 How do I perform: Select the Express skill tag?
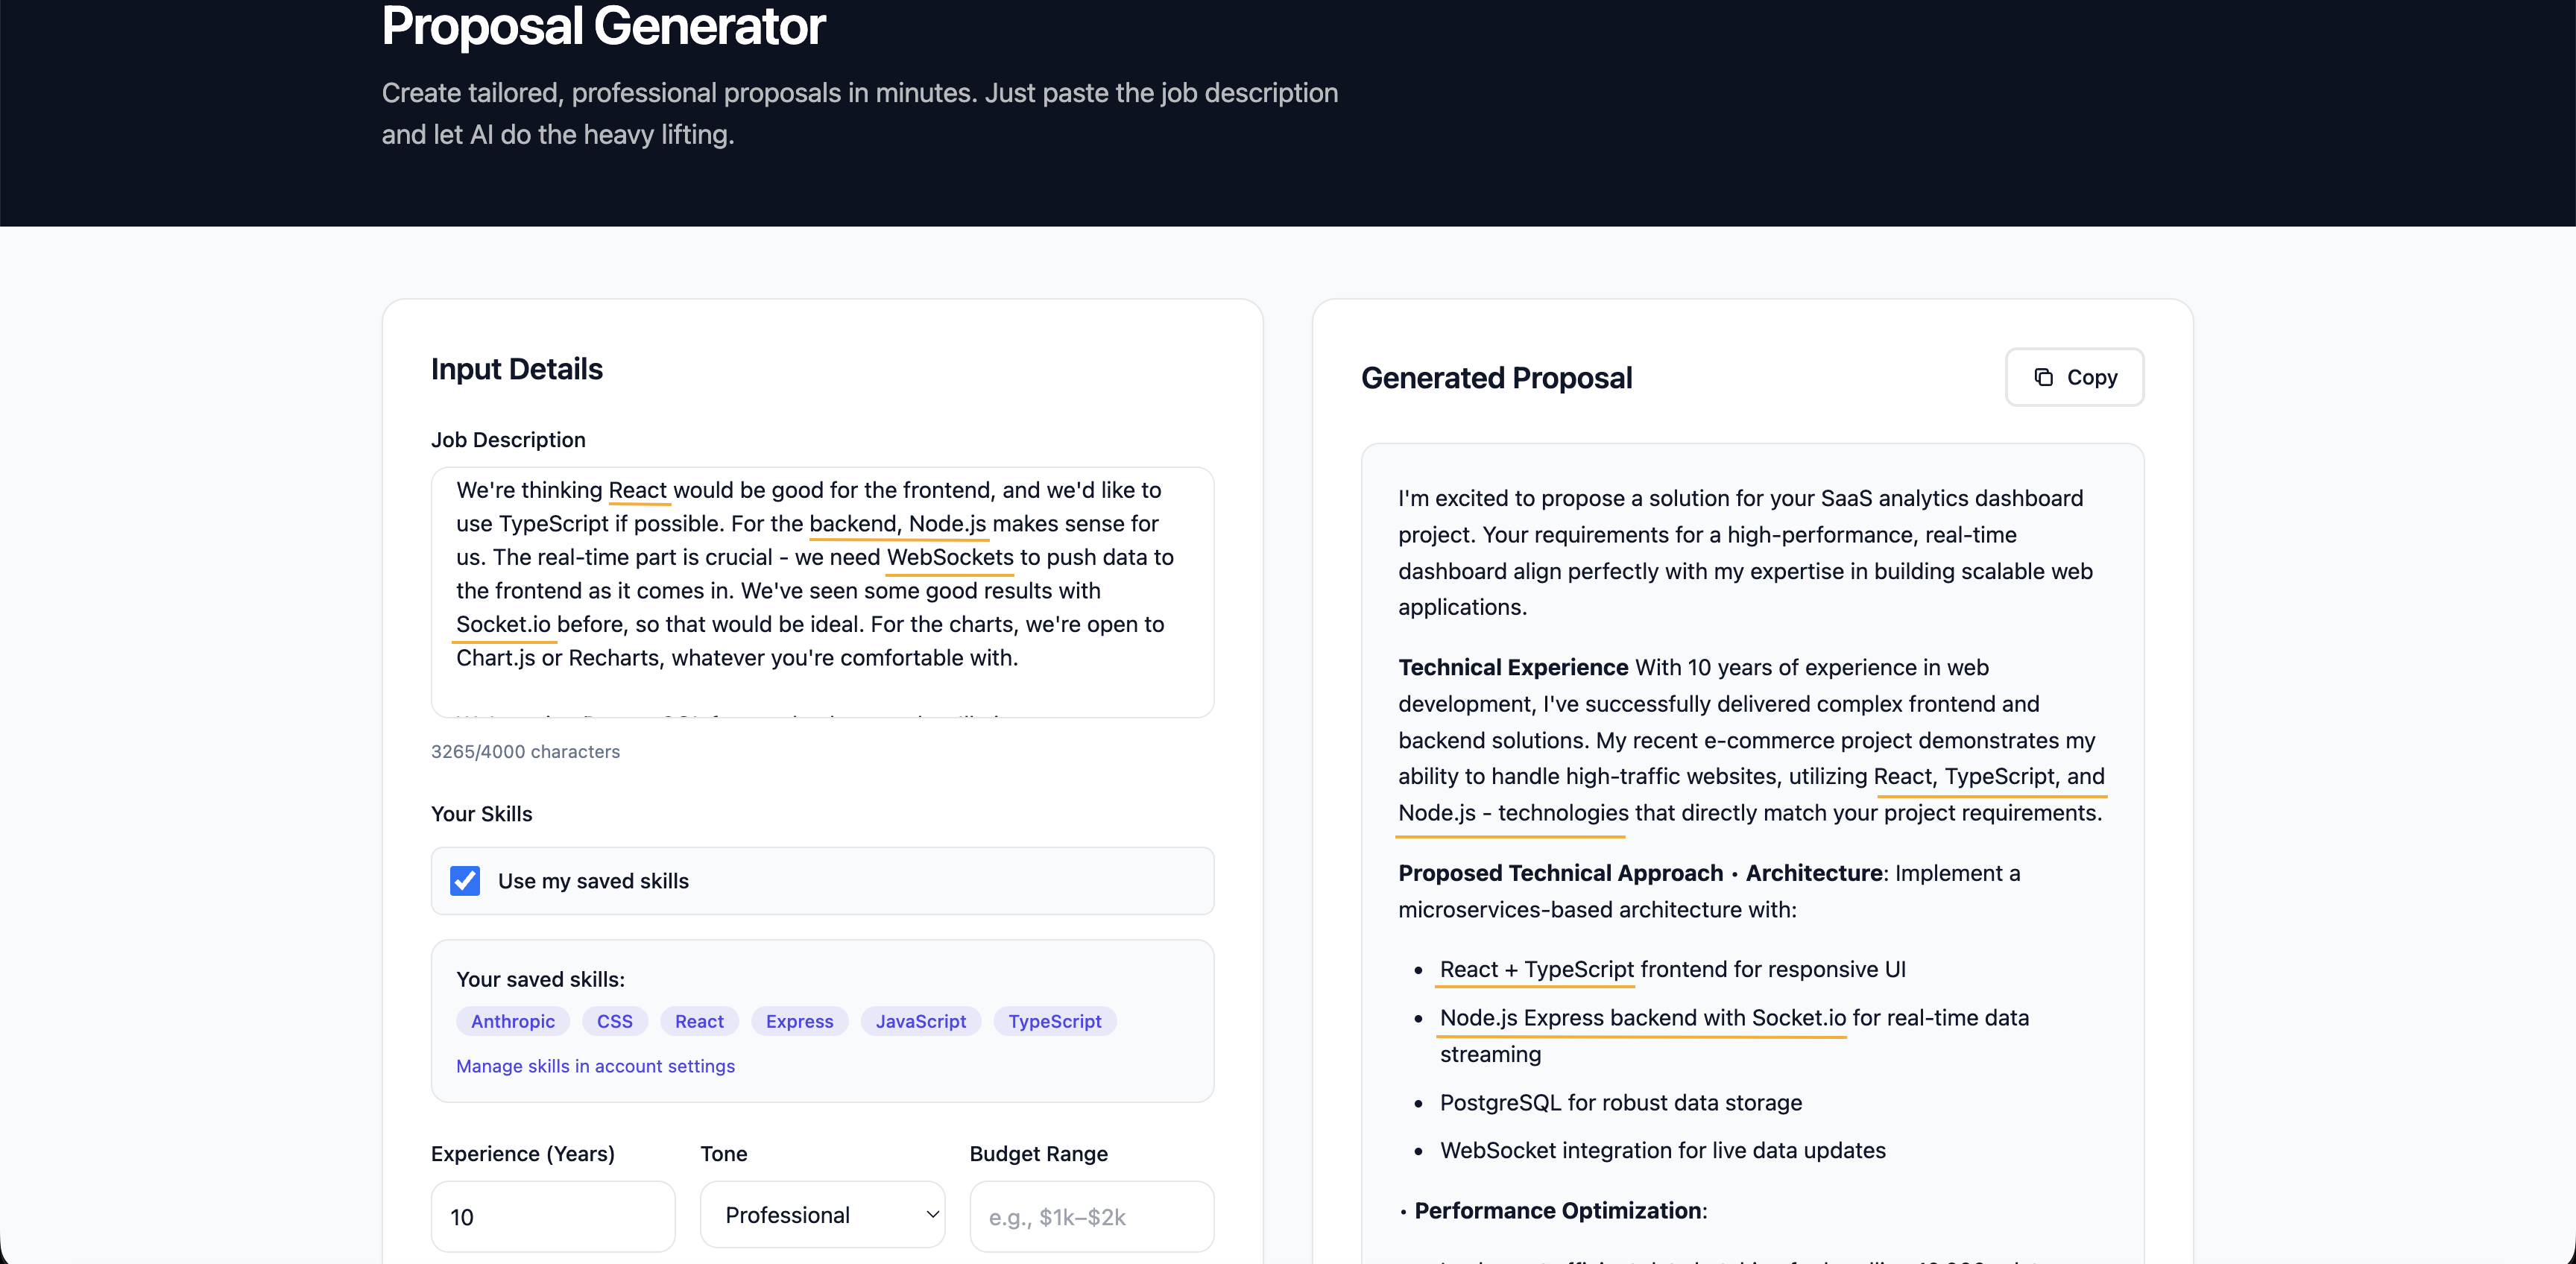[x=799, y=1021]
